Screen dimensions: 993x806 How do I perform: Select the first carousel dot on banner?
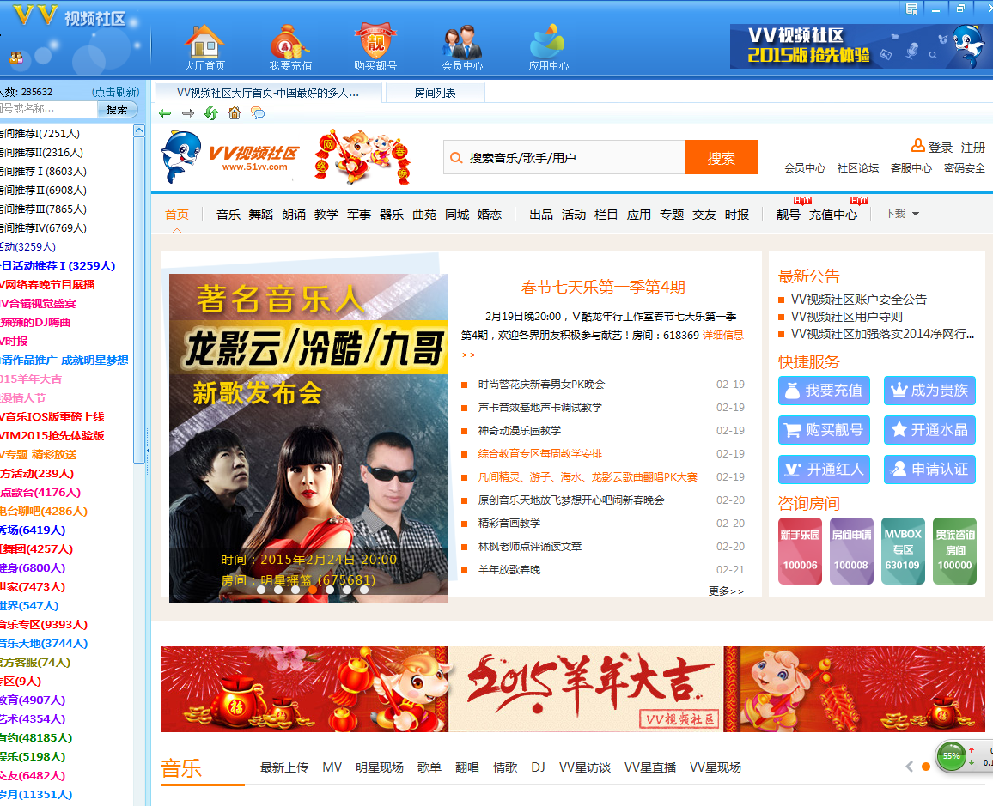point(261,590)
